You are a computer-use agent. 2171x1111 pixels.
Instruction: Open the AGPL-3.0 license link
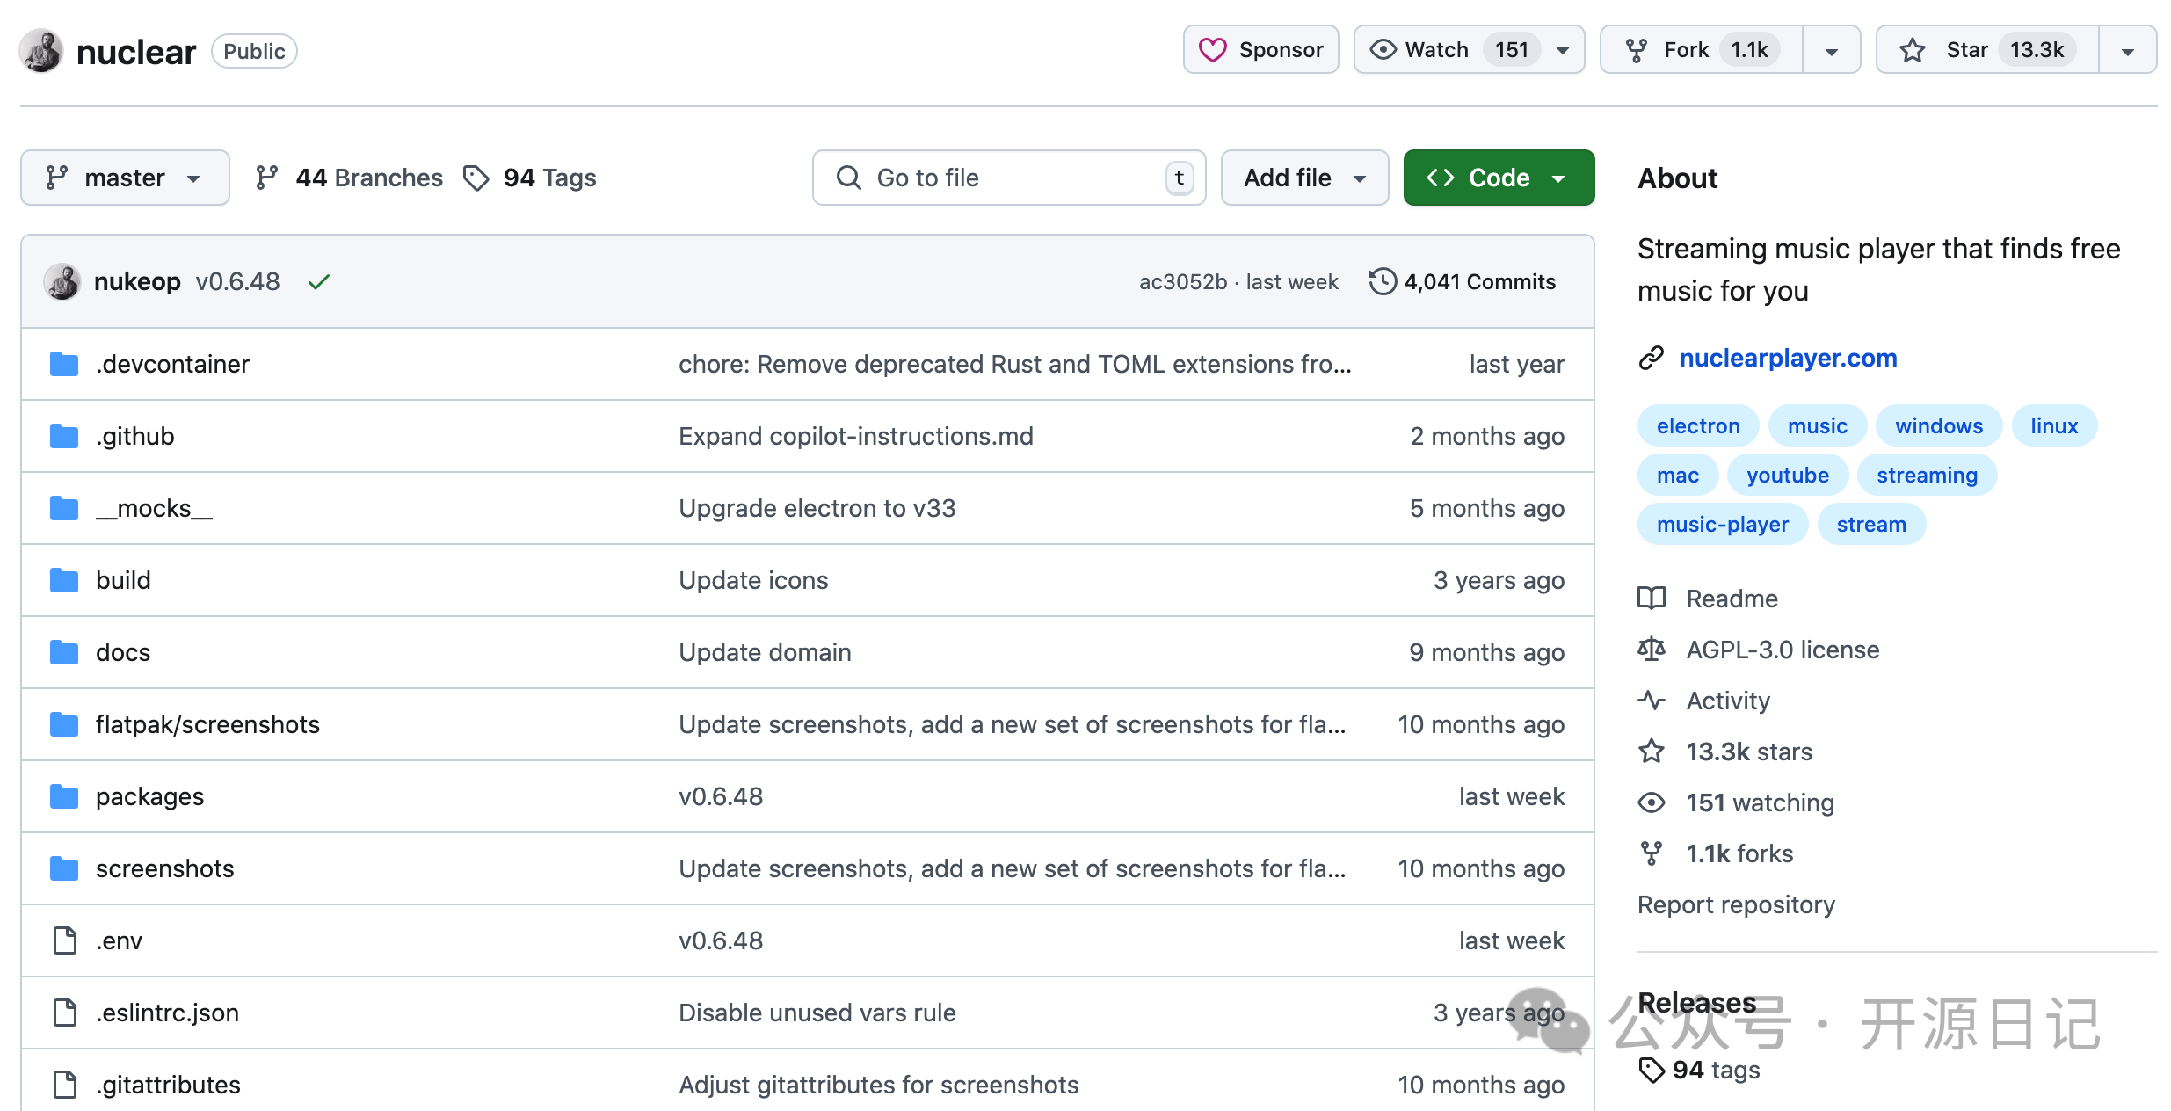(x=1783, y=650)
